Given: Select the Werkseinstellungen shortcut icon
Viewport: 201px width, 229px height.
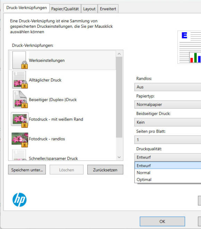Looking at the screenshot, I should (20, 60).
